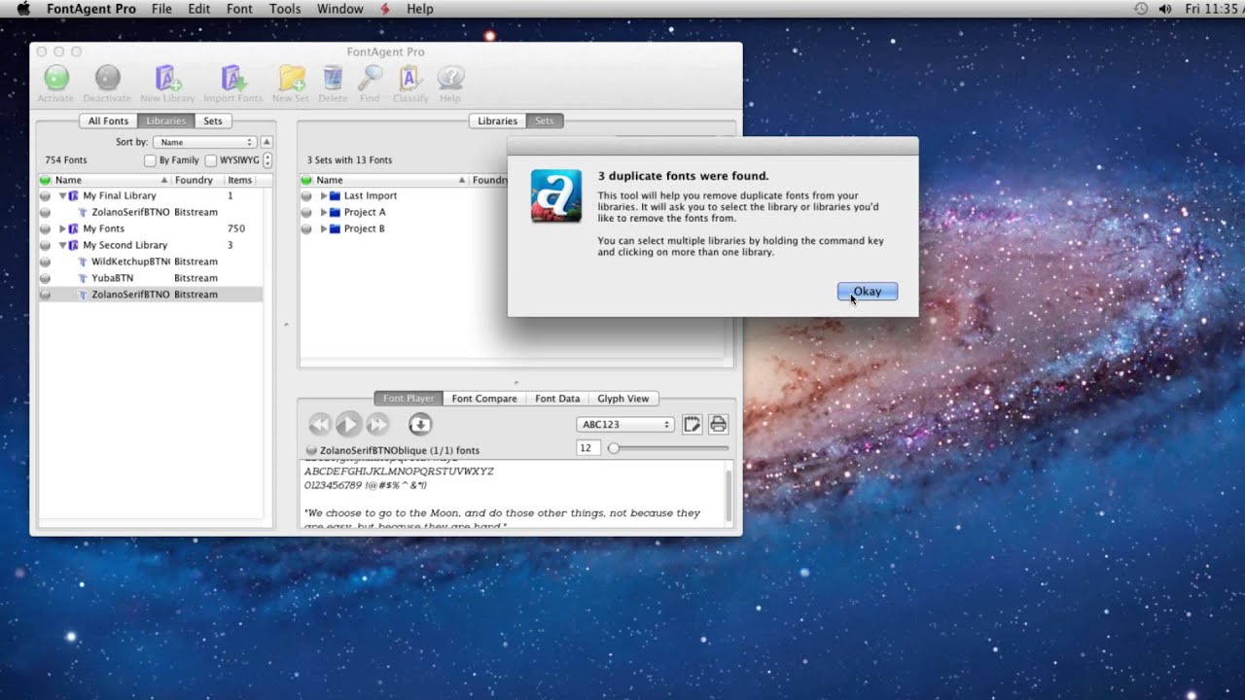Sort left list by Foundry column

pos(197,180)
